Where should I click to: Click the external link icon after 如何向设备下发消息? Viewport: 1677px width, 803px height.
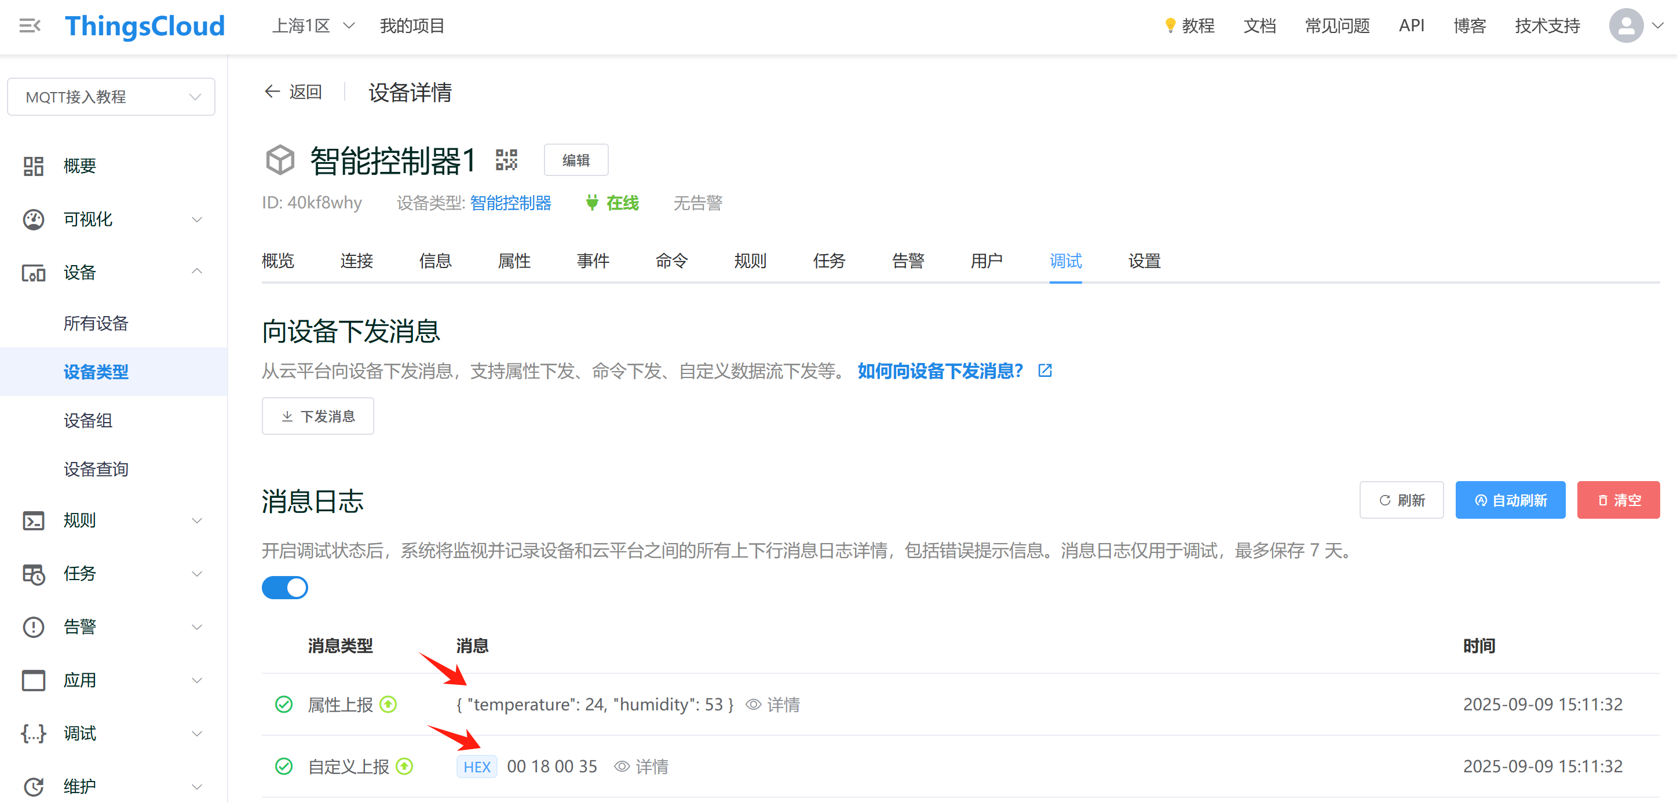(x=1045, y=371)
